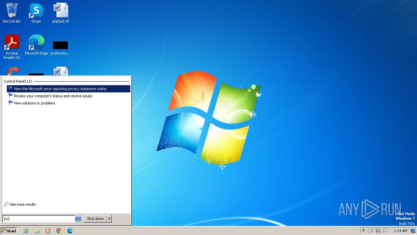Click the flag icon beside View solutions to problems
Screen dimensions: 417x235
pyautogui.click(x=11, y=103)
